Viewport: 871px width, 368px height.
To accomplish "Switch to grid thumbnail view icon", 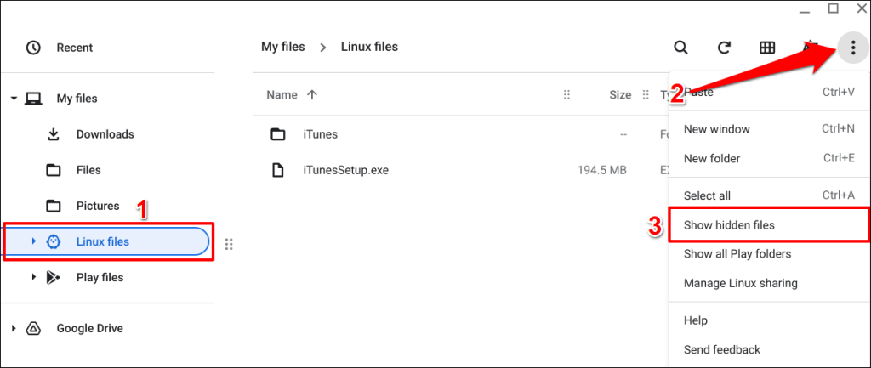I will coord(767,48).
